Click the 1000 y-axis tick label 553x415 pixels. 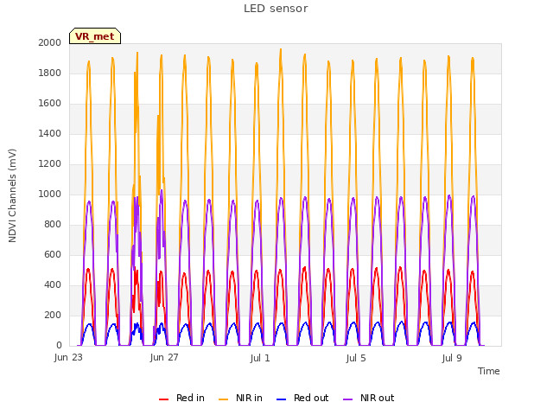(x=50, y=194)
